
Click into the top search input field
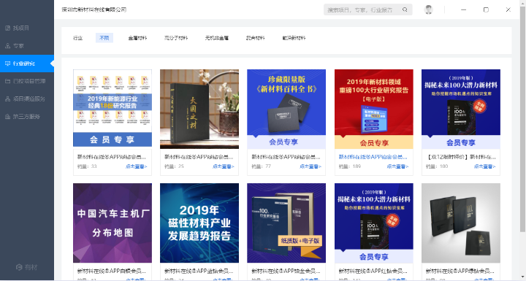pos(363,9)
